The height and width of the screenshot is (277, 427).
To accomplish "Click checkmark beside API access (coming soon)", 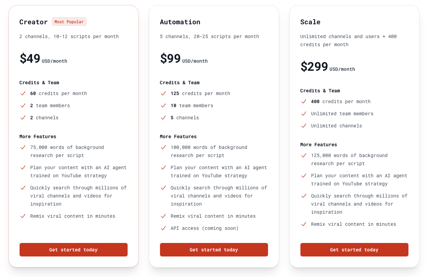I will click(x=163, y=228).
